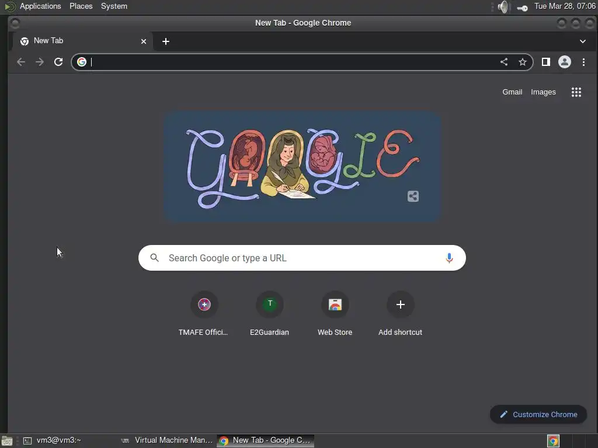Open the tab search dropdown chevron
This screenshot has width=598, height=448.
(583, 41)
